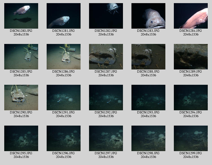212x165 pixels.
Task: Open the DSCN1289.JPG rock close-up thumbnail
Action: pyautogui.click(x=191, y=57)
